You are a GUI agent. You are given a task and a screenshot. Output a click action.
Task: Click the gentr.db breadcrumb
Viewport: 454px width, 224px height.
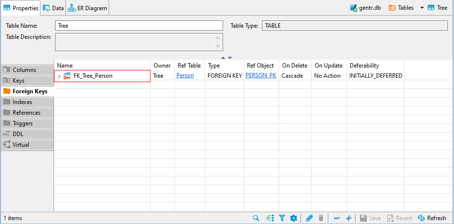coord(365,8)
